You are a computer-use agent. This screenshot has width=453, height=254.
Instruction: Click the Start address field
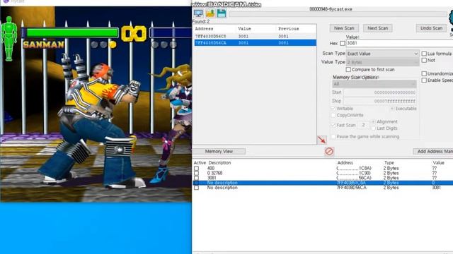point(380,92)
